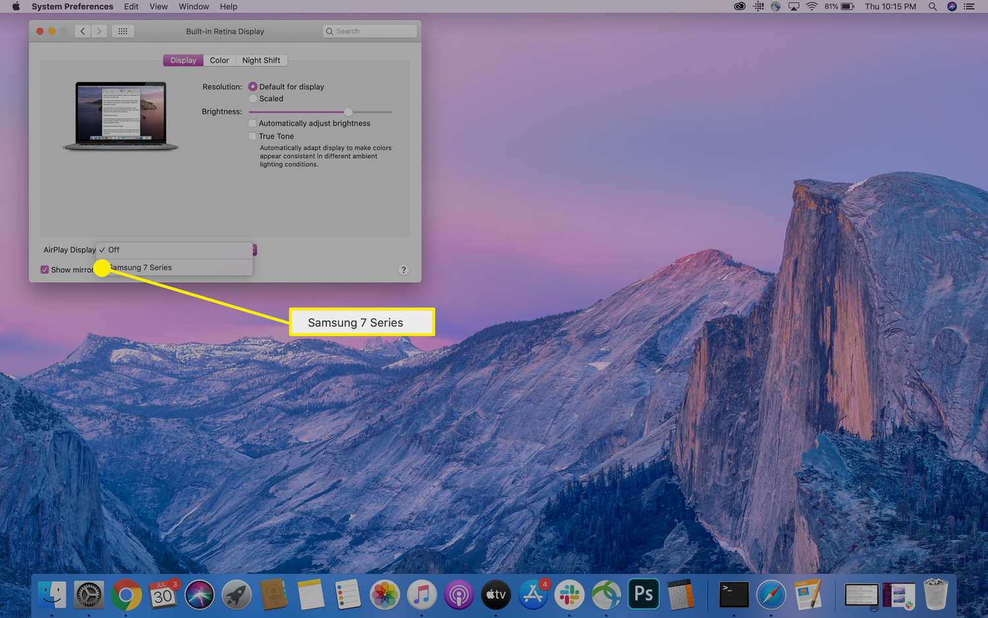Toggle the True Tone checkbox
This screenshot has width=988, height=618.
[252, 136]
